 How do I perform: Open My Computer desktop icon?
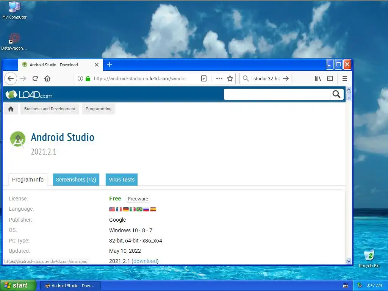click(x=14, y=10)
